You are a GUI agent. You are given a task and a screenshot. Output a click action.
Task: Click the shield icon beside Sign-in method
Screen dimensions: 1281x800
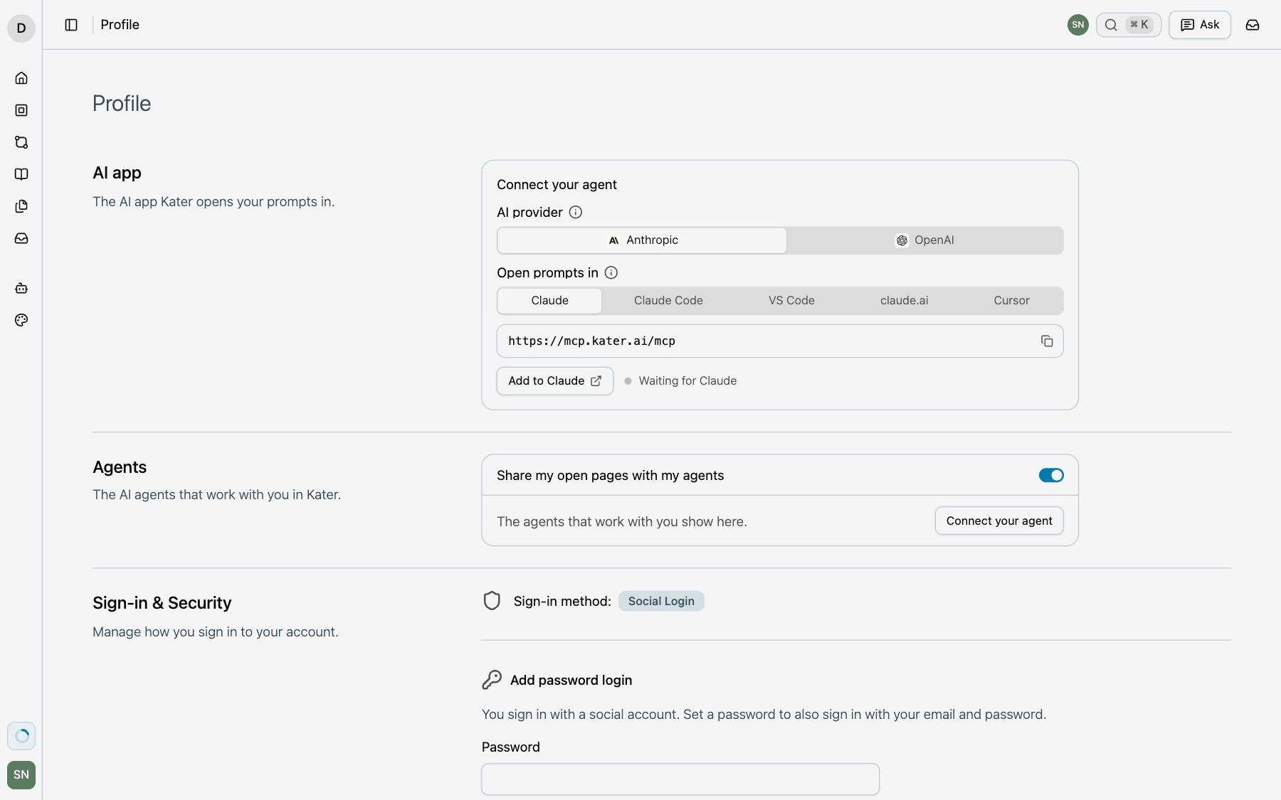tap(492, 601)
